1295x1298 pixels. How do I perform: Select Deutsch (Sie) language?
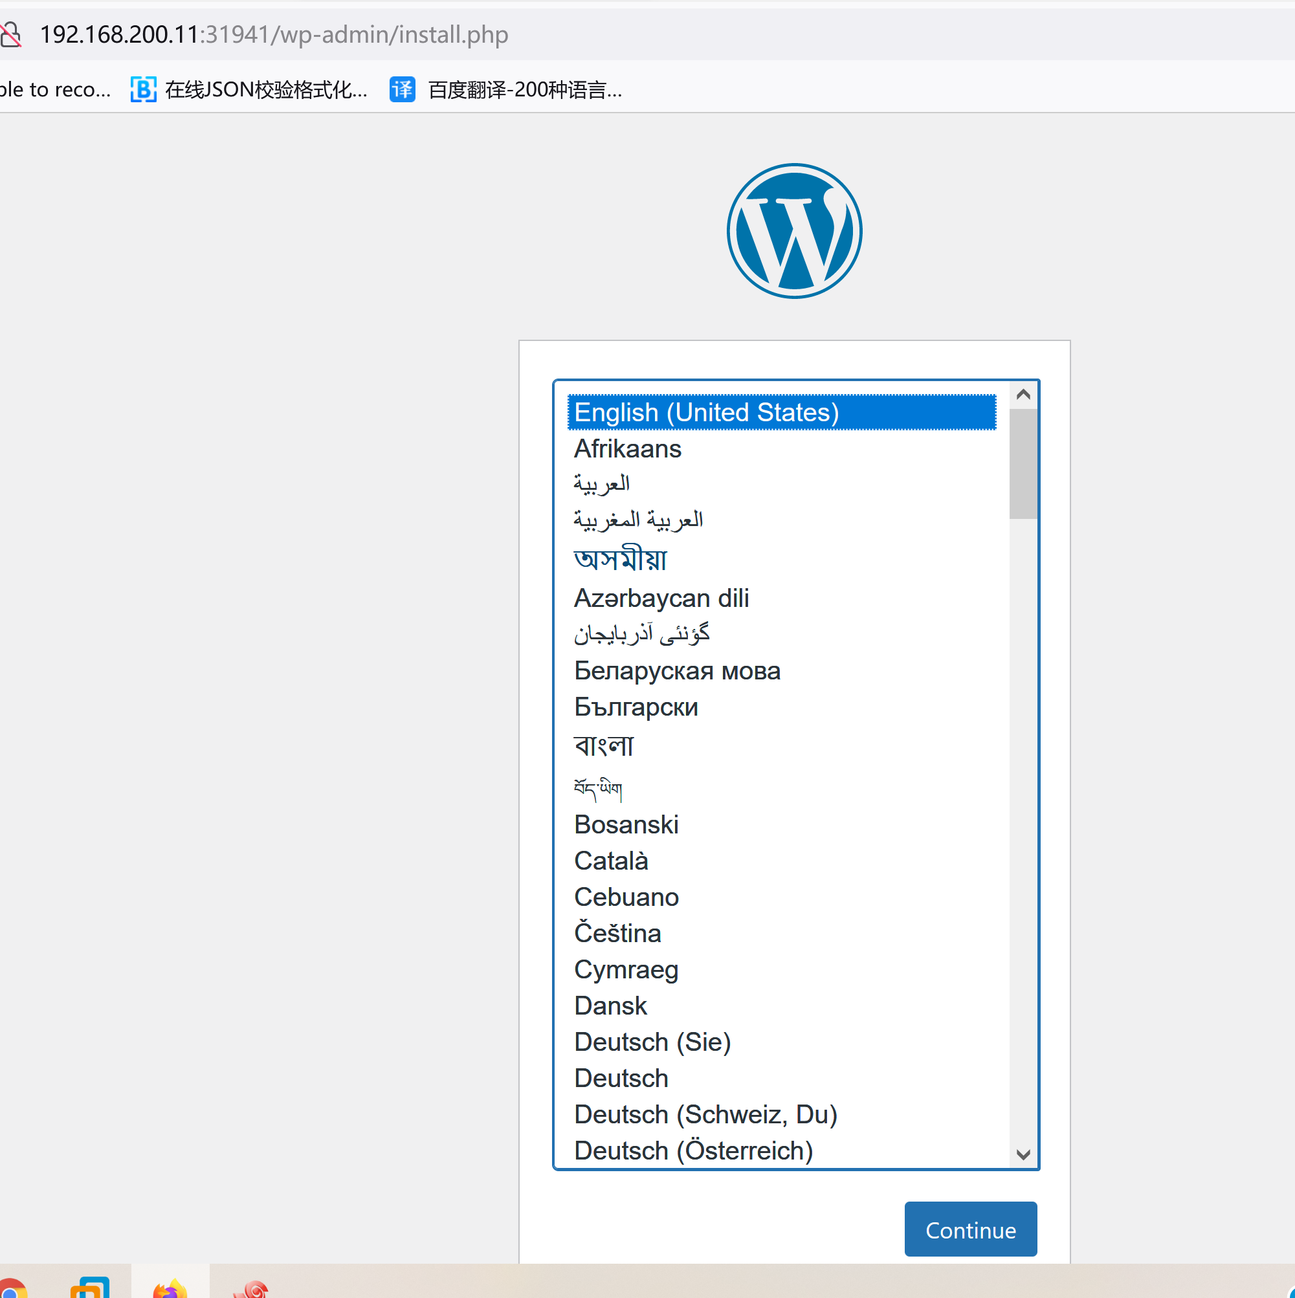(x=782, y=1042)
